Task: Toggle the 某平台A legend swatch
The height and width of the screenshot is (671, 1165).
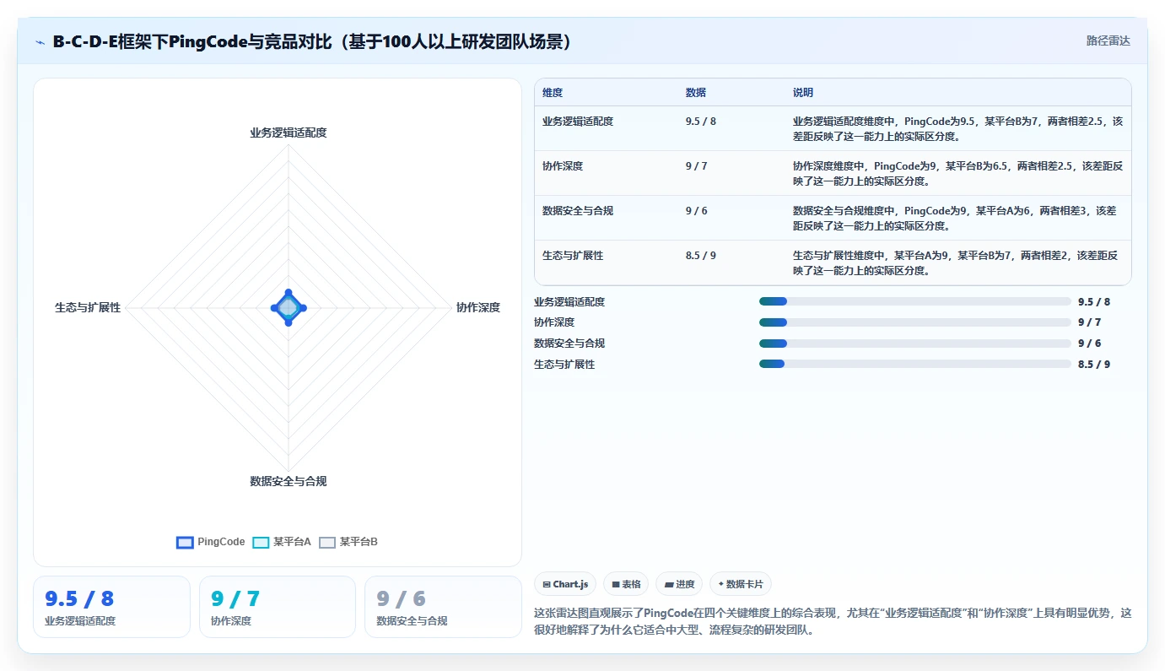Action: [x=261, y=543]
